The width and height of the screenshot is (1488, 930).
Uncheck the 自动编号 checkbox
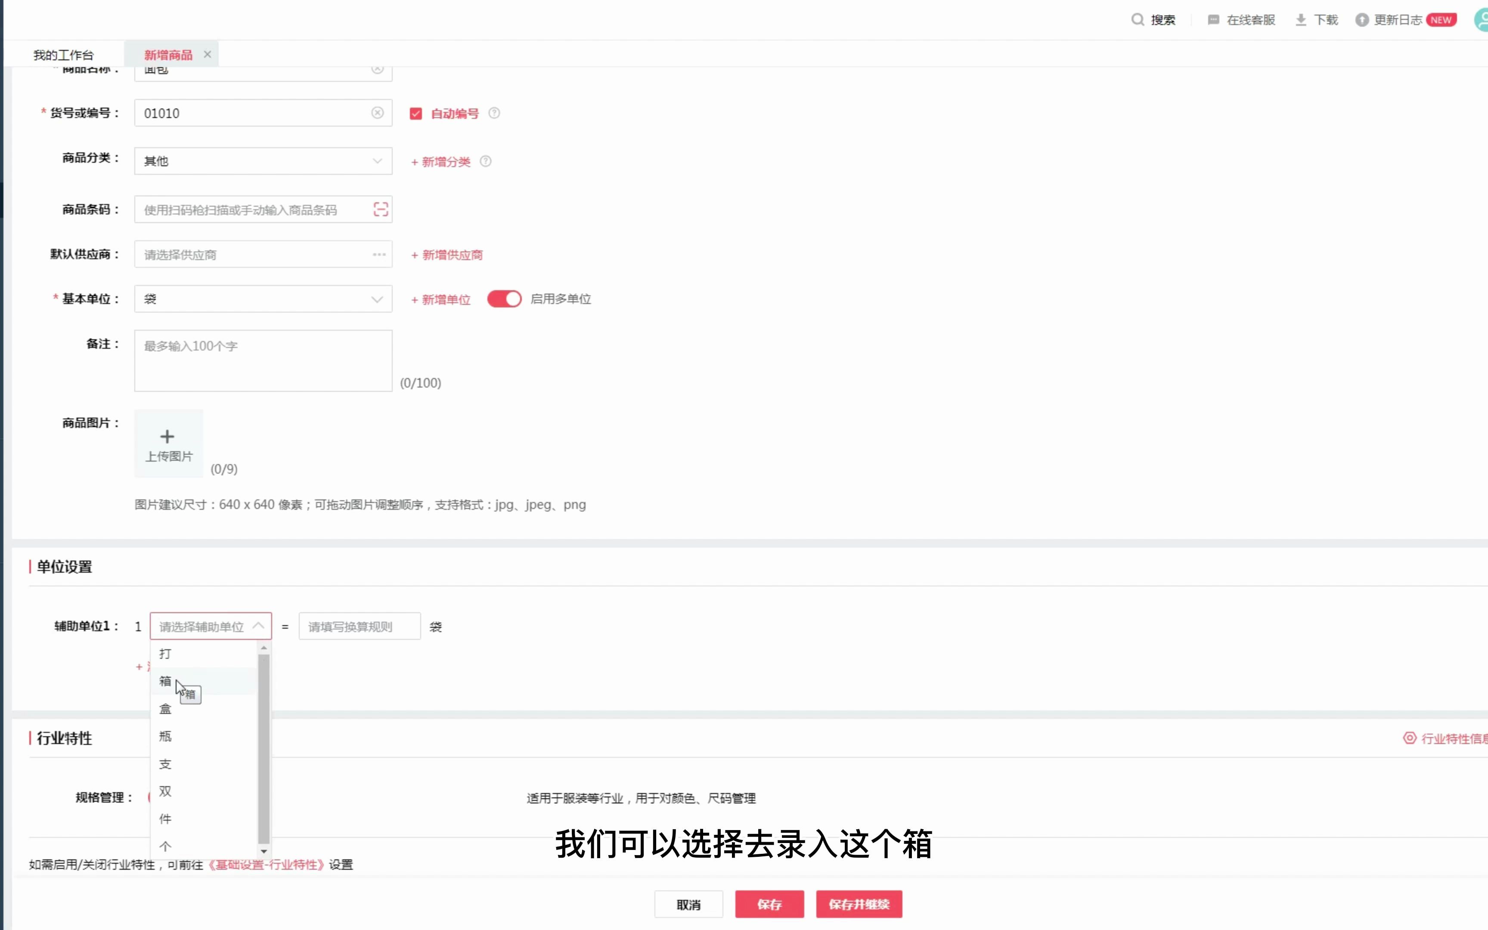click(415, 113)
